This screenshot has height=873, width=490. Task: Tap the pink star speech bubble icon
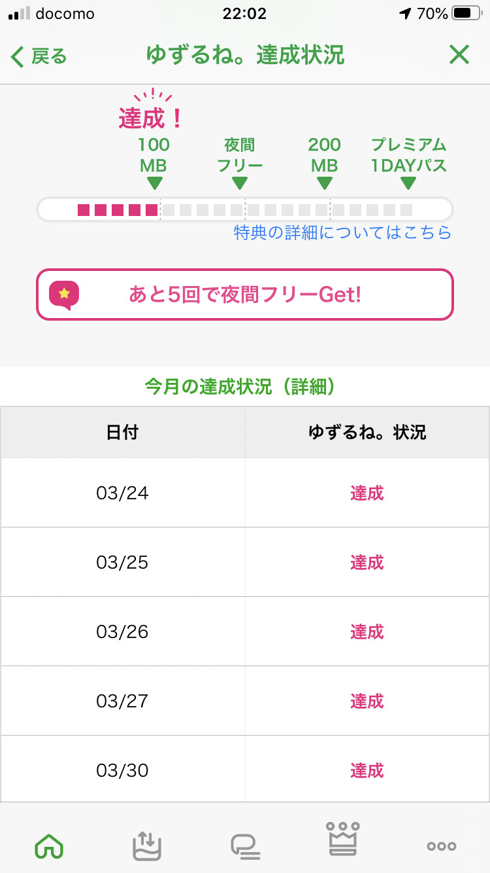point(64,294)
